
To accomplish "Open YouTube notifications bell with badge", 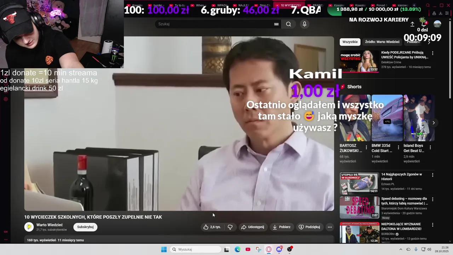I will [424, 24].
